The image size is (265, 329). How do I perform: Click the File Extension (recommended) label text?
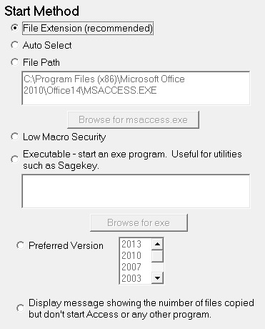88,28
